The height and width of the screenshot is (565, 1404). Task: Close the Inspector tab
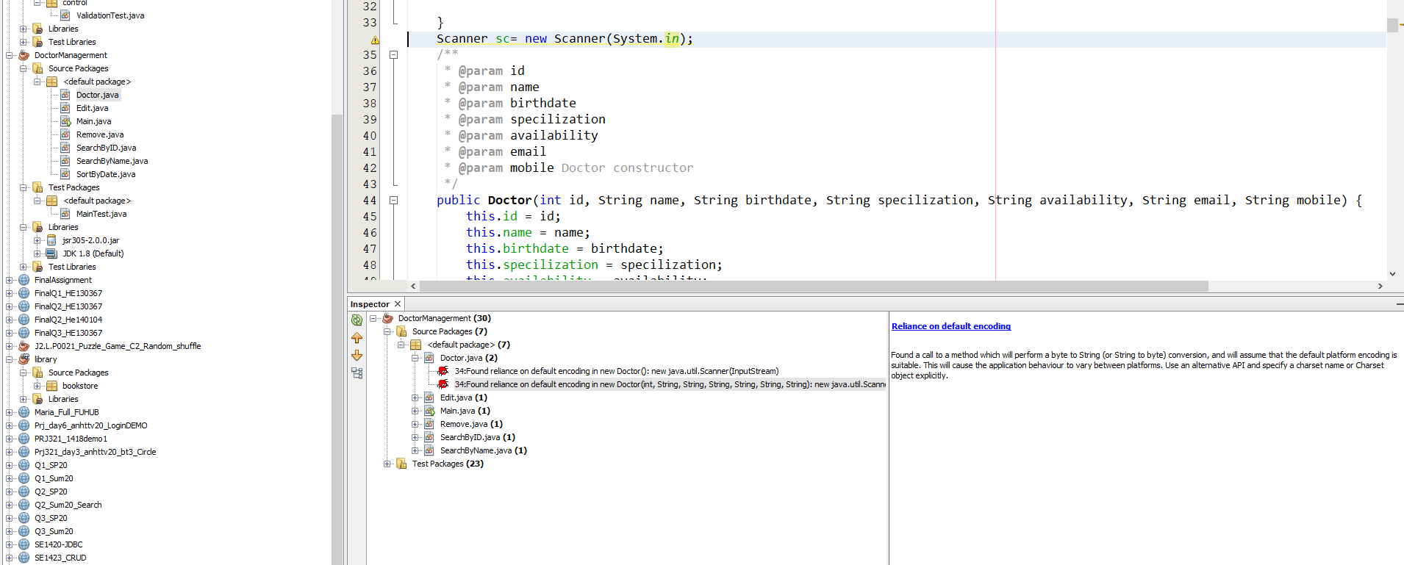click(x=398, y=304)
